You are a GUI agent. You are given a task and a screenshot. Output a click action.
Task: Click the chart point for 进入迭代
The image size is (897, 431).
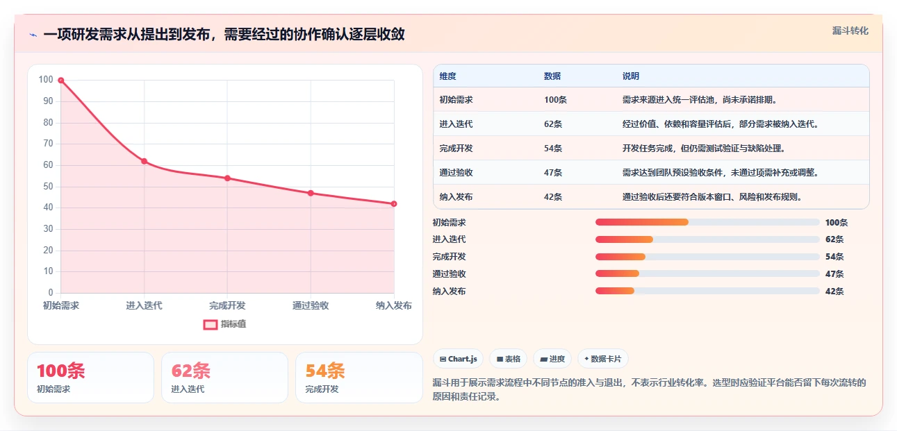click(145, 161)
